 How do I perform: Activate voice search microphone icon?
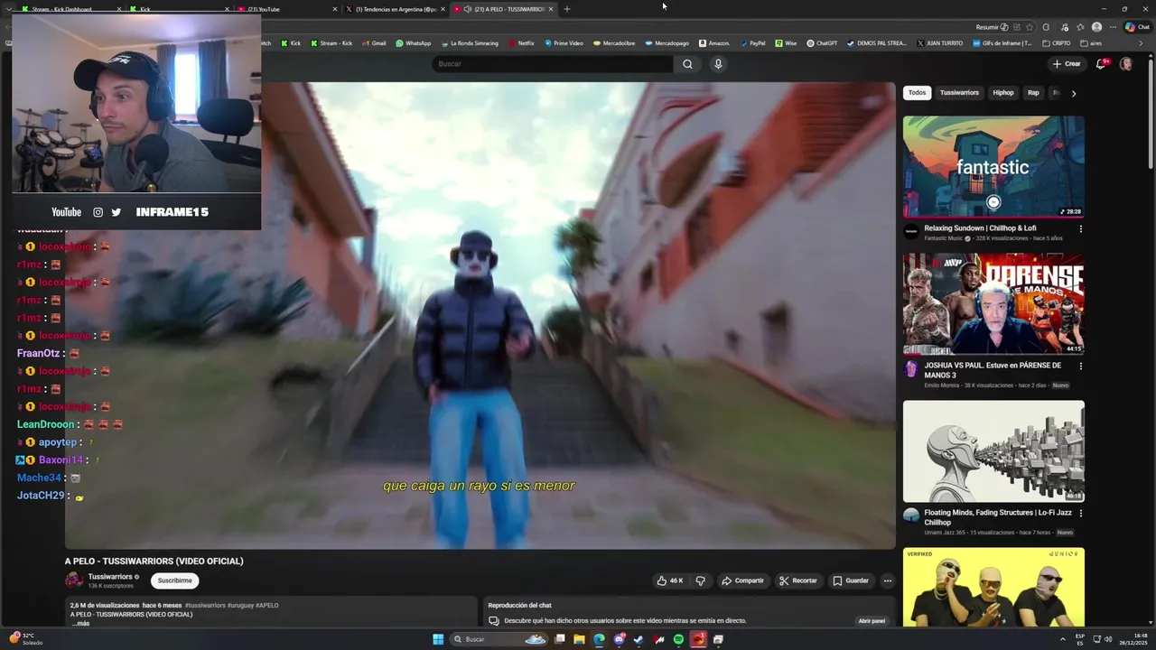pos(718,64)
